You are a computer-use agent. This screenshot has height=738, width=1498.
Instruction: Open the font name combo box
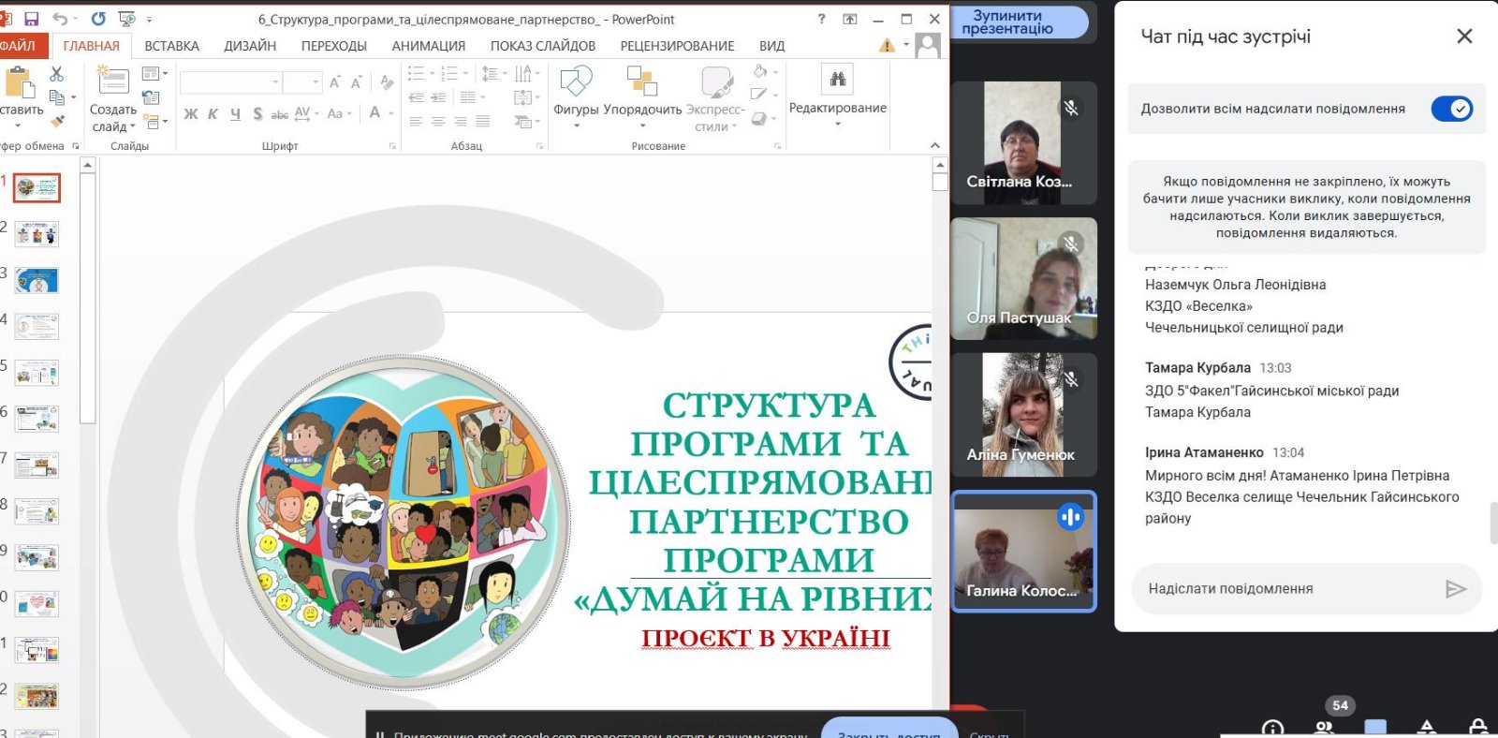coord(230,82)
